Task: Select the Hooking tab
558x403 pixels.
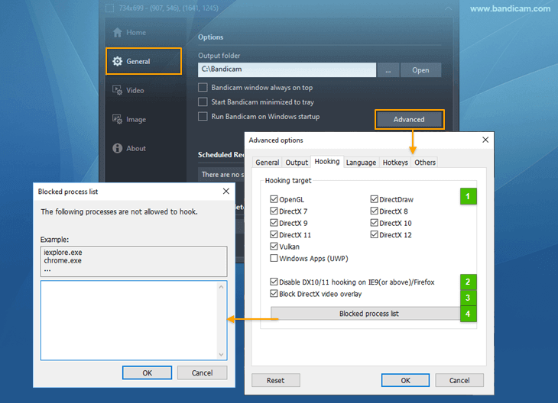Action: click(x=327, y=162)
